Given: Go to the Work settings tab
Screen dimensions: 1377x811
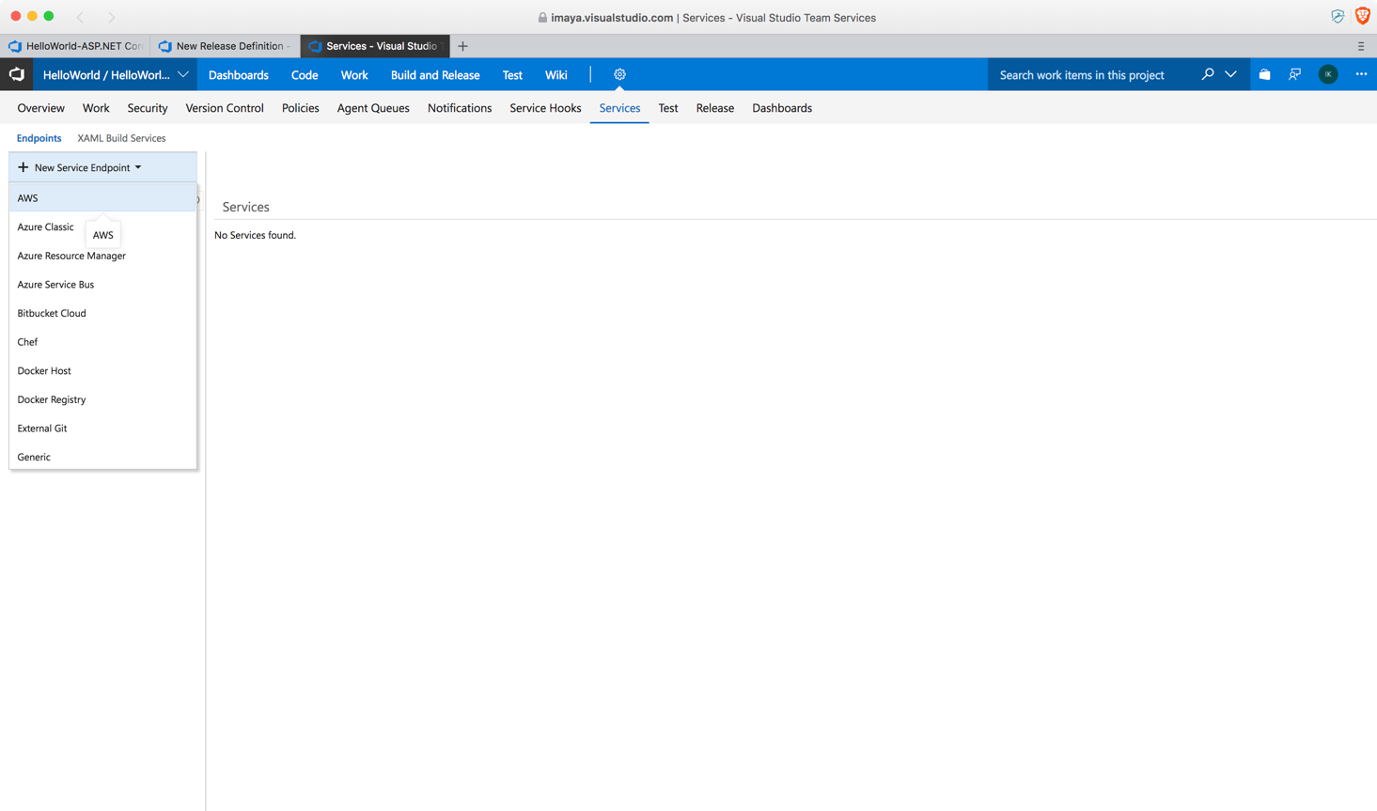Looking at the screenshot, I should 96,108.
